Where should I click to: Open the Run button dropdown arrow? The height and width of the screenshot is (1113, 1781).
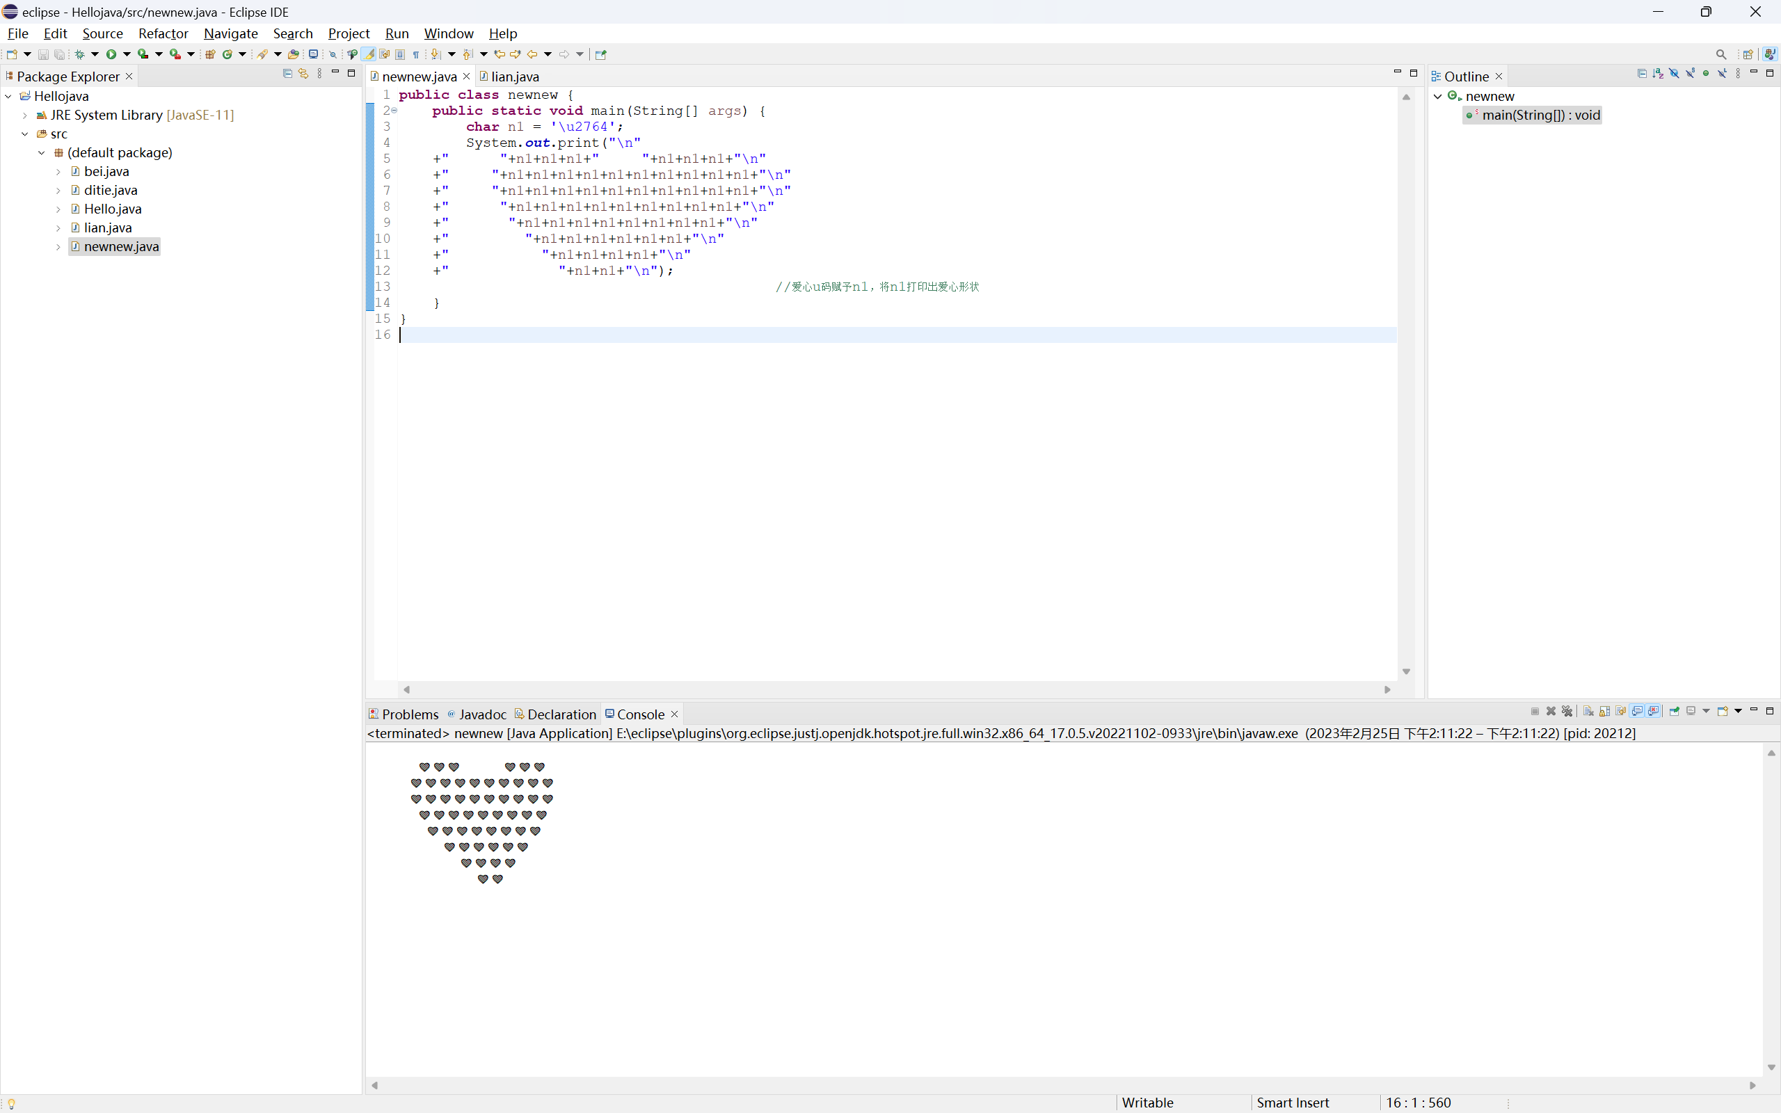point(127,54)
